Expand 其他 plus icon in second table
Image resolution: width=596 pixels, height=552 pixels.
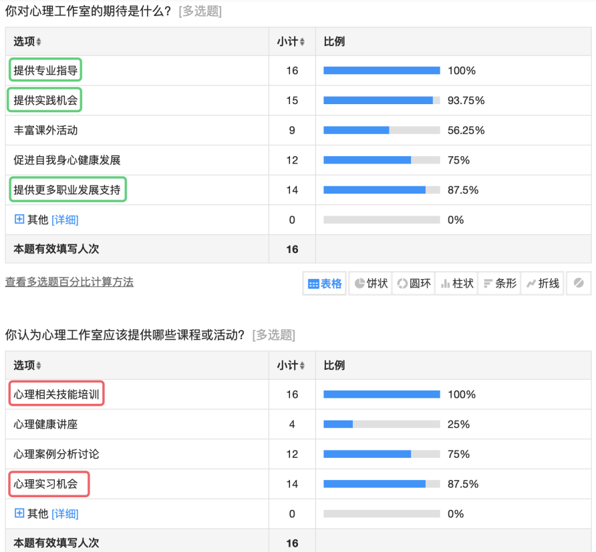(x=19, y=513)
